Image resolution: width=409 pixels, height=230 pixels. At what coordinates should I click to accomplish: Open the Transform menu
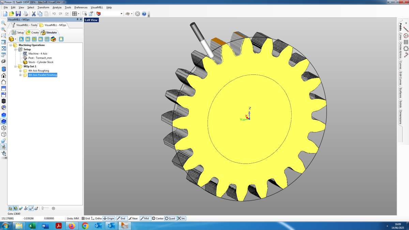pyautogui.click(x=43, y=7)
